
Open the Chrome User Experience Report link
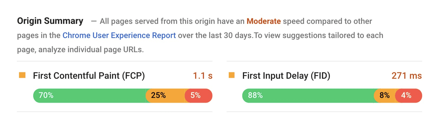[x=119, y=35]
